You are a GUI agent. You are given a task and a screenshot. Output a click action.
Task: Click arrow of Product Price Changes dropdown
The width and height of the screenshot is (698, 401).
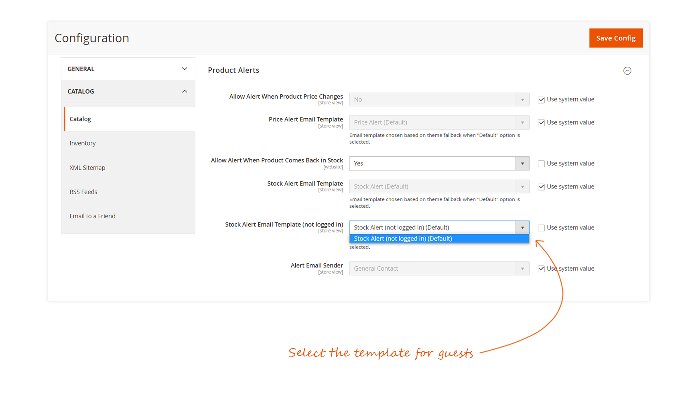coord(522,100)
